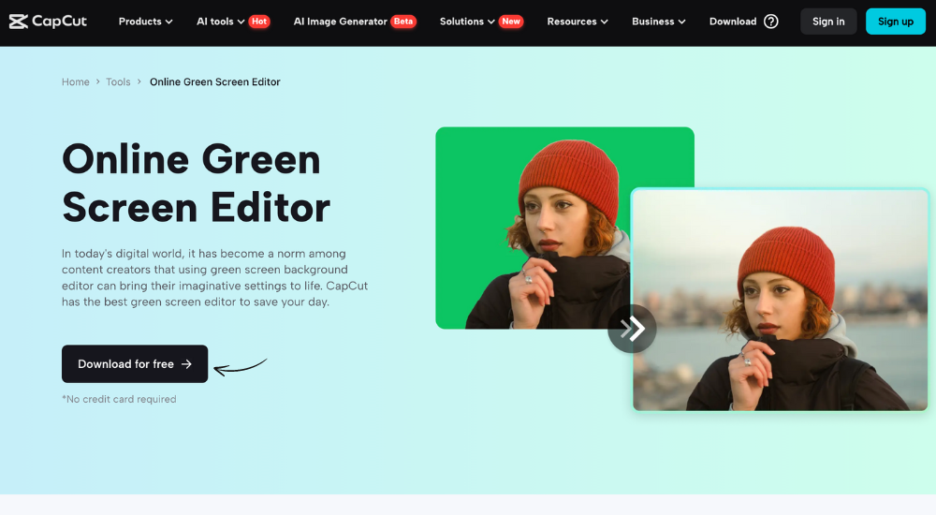Screen dimensions: 936x515
Task: Click the Hot badge beside AI tools
Action: (259, 22)
